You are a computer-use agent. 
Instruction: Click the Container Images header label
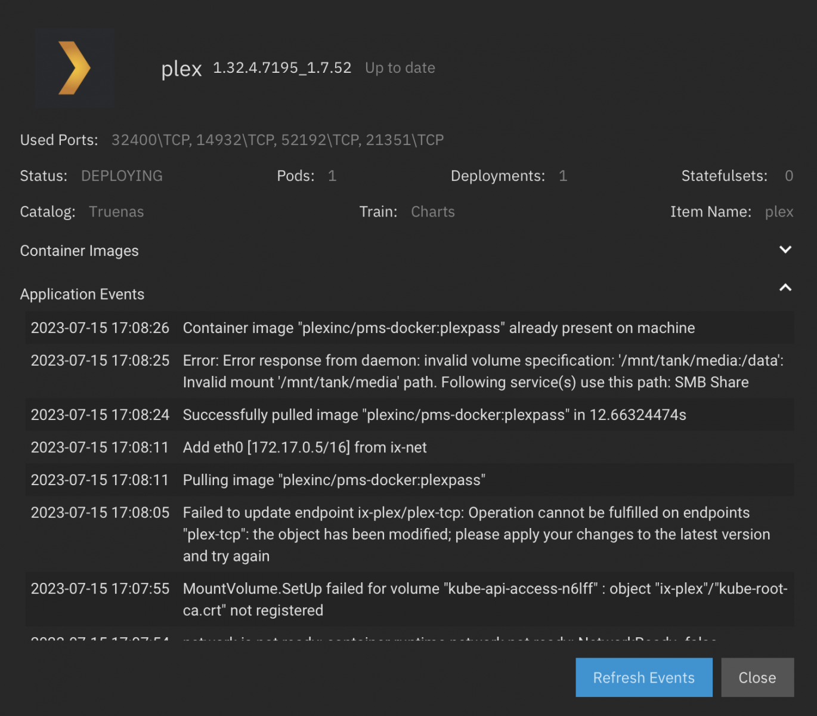(x=79, y=251)
